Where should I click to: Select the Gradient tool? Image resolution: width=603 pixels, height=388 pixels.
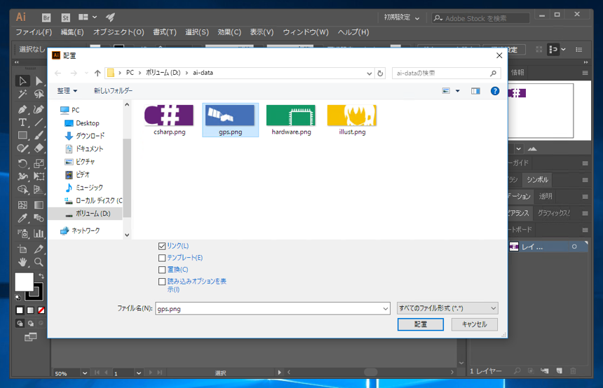[39, 205]
